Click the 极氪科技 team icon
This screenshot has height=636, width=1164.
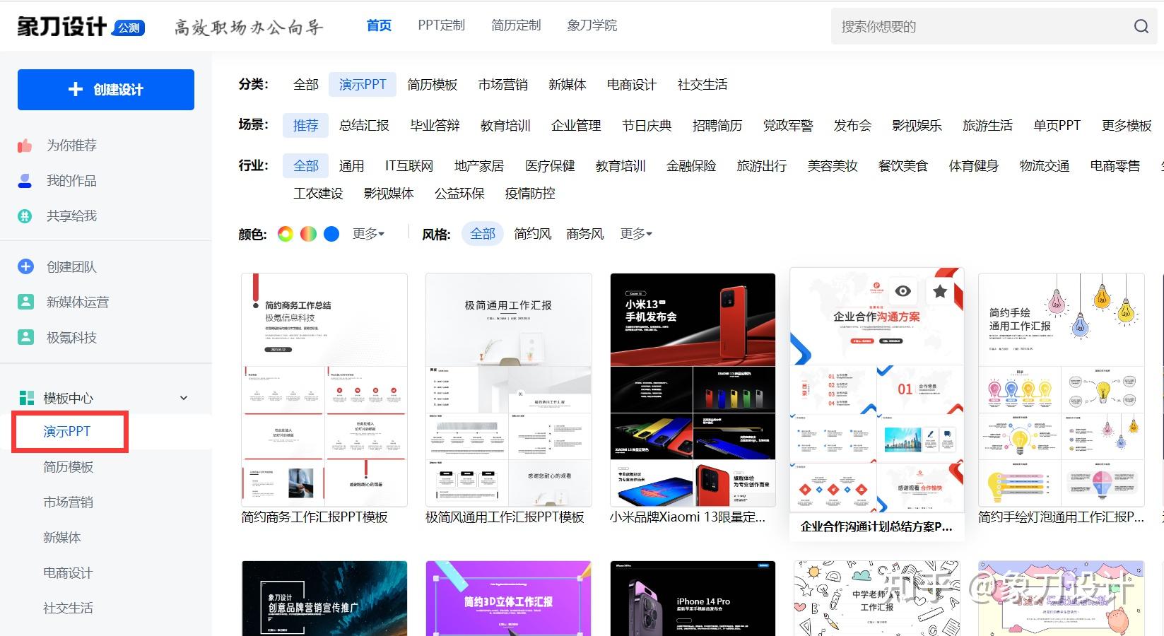(x=25, y=337)
